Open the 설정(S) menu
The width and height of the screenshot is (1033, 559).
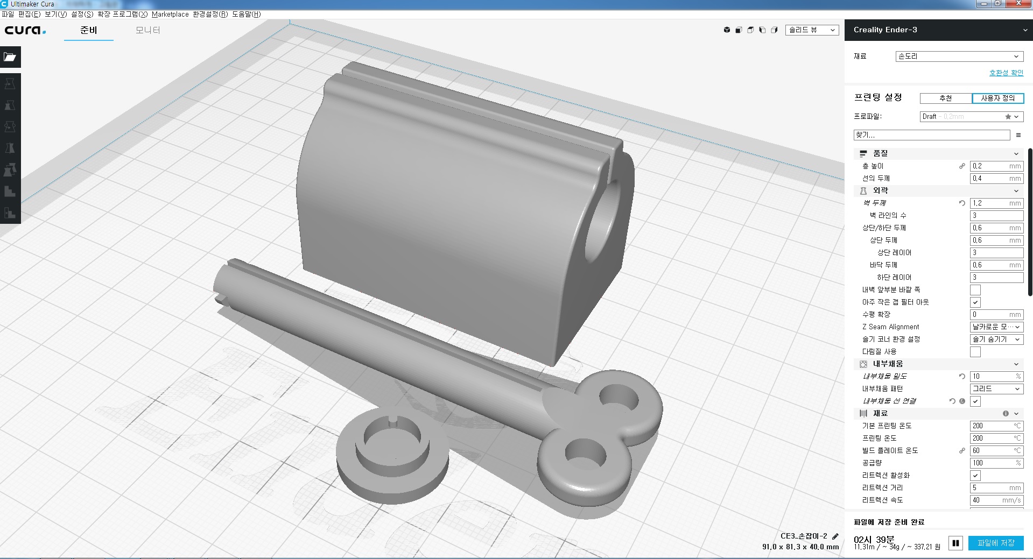82,15
